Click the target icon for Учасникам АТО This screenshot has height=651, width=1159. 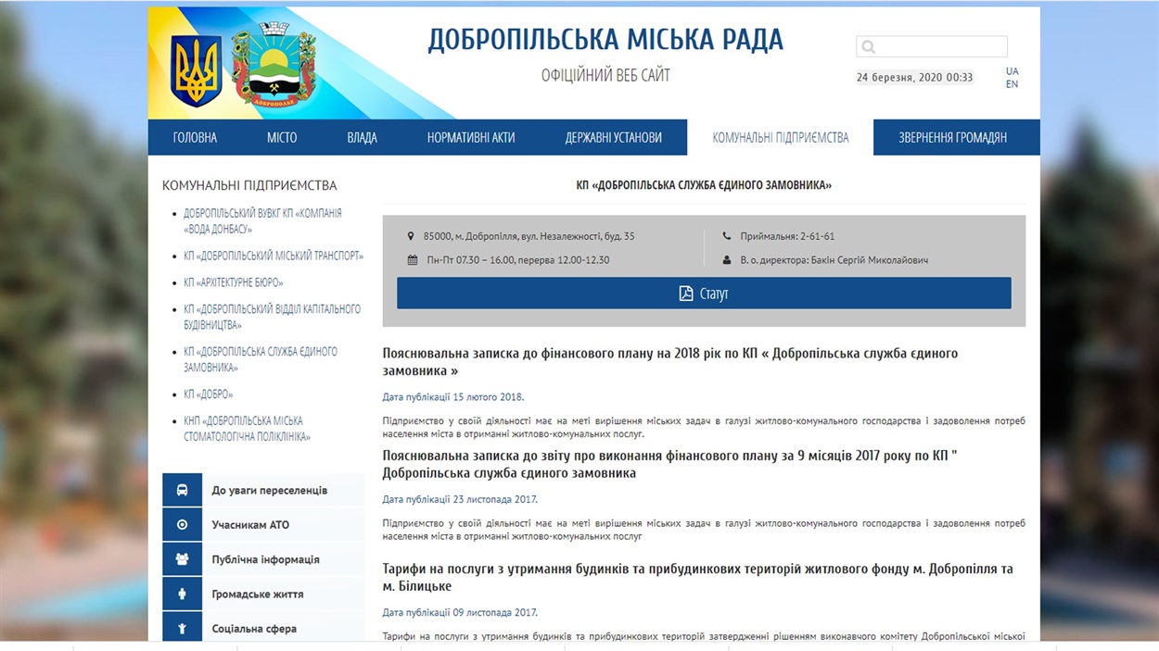point(182,525)
